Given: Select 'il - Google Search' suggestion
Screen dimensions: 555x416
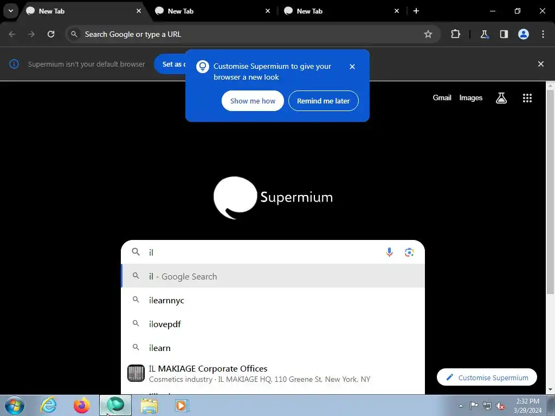Looking at the screenshot, I should coord(273,276).
